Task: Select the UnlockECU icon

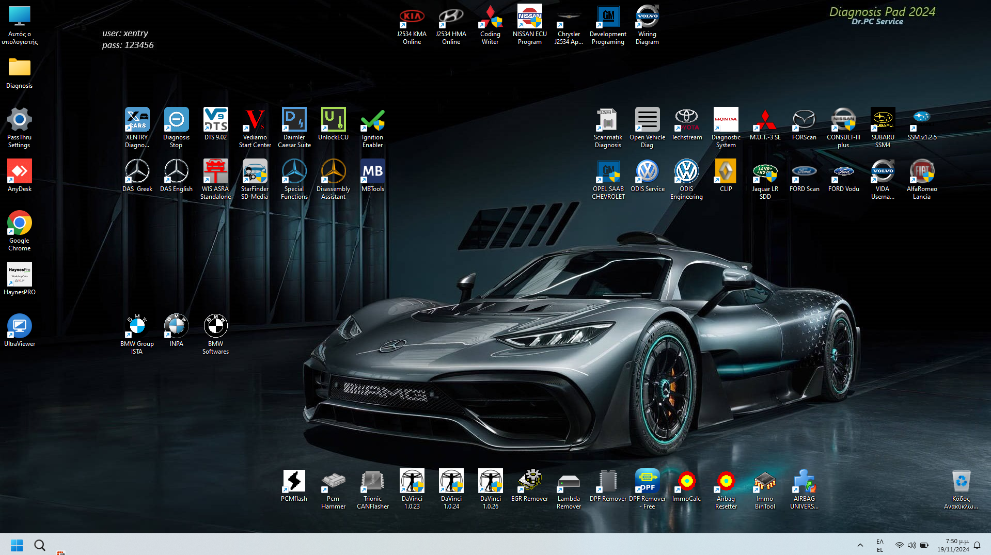Action: tap(333, 124)
